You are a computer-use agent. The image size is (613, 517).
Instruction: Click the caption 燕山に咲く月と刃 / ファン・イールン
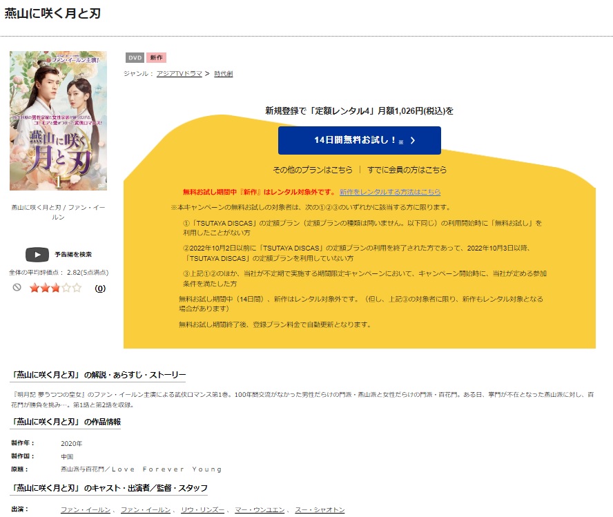[58, 212]
